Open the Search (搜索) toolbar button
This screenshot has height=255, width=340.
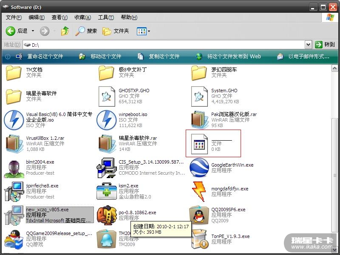point(86,31)
